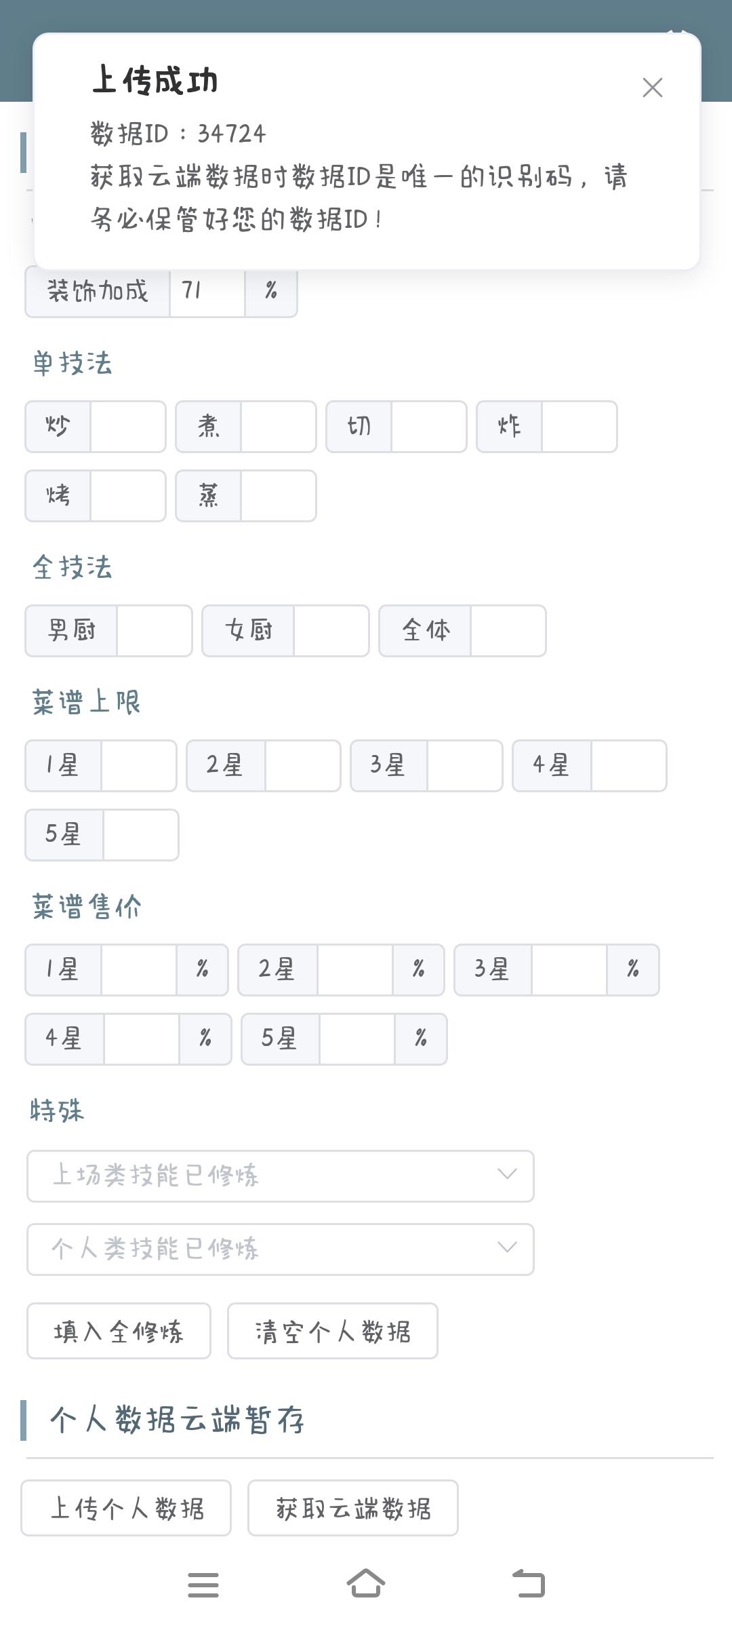Tap the Android back navigation icon
Screen dimensions: 732x1628
point(529,1584)
